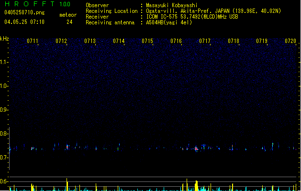Click the date 04.05.25 07:10
301x191 pixels.
coord(24,22)
